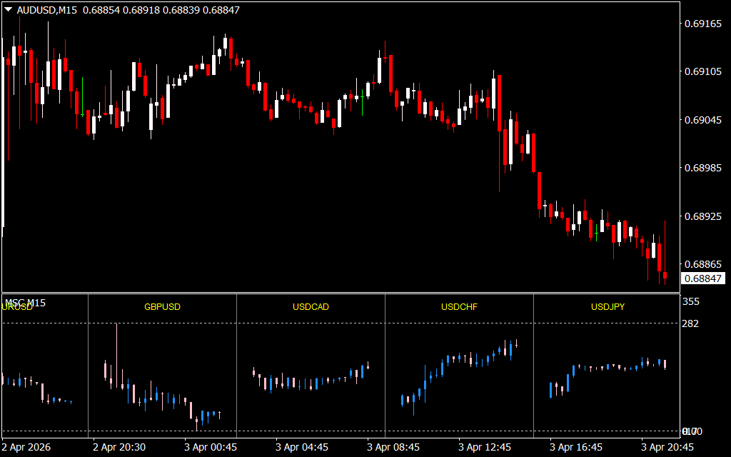Click the 282 level on indicator scale
Screen dimensions: 731x457
coord(690,324)
